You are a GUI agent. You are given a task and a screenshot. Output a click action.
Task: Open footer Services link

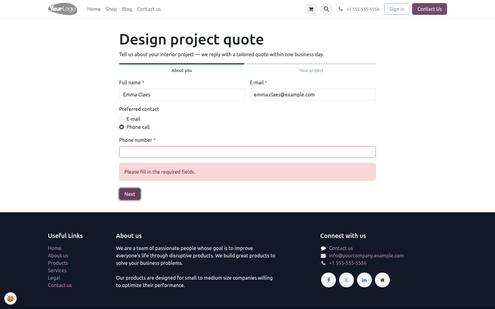(57, 270)
